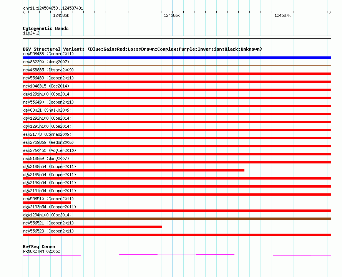This screenshot has height=277, width=342.
Task: Select the nsv1048315 (Coe2014) label
Action: 46,86
